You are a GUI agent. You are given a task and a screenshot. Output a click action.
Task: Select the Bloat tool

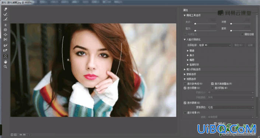point(6,35)
